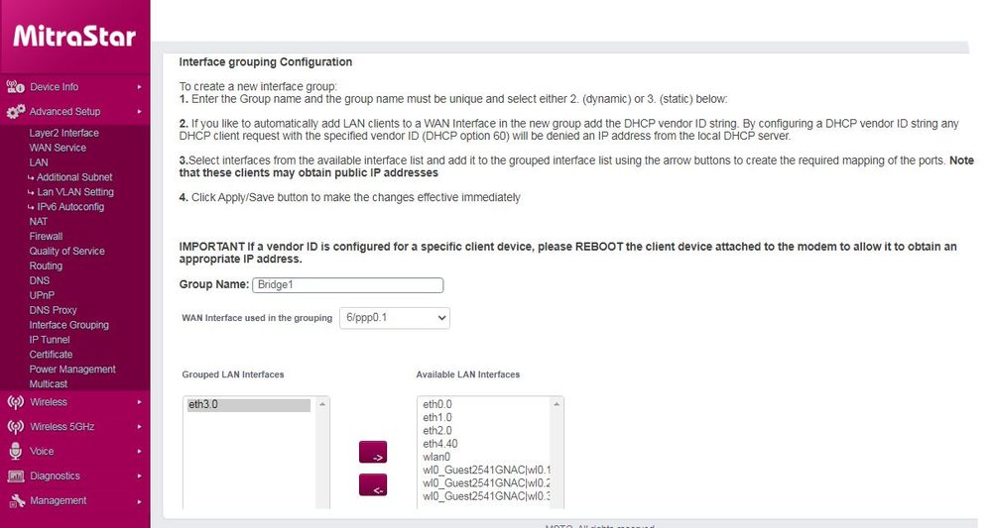This screenshot has height=528, width=991.
Task: Click the Device Info gauge icon
Action: [15, 87]
